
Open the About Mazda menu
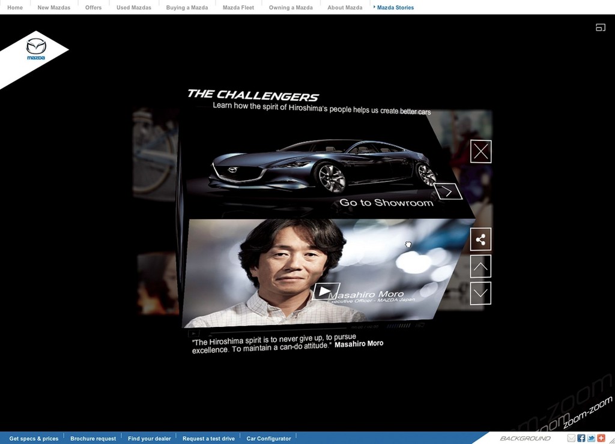pyautogui.click(x=345, y=7)
